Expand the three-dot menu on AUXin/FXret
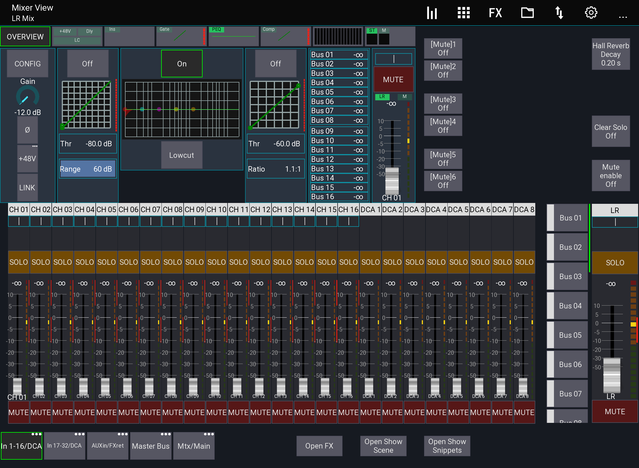The width and height of the screenshot is (639, 468). [x=123, y=435]
